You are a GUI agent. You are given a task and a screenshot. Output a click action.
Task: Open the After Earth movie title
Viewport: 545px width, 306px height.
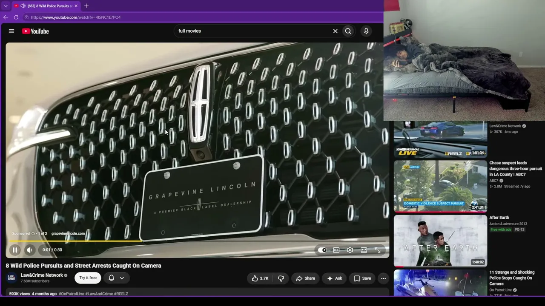[499, 218]
